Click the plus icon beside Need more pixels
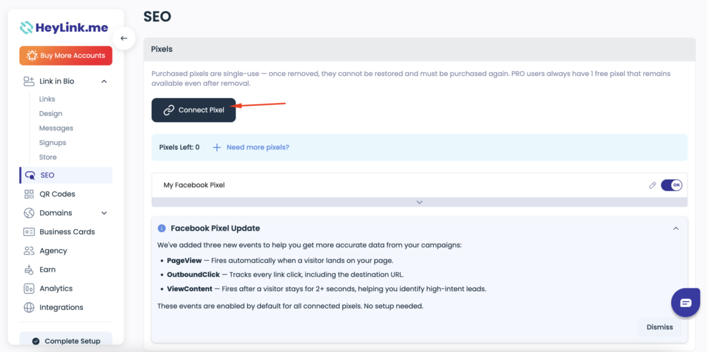707x352 pixels. [217, 148]
